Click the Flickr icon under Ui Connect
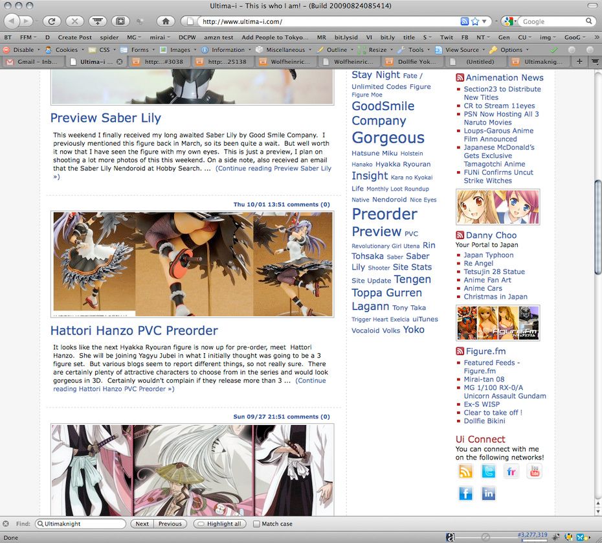The height and width of the screenshot is (543, 602). pyautogui.click(x=511, y=471)
